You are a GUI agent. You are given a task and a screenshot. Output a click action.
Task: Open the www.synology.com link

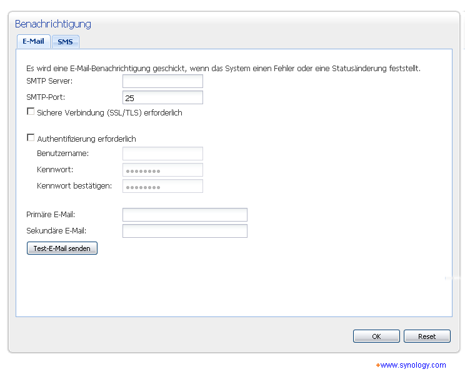click(x=413, y=365)
